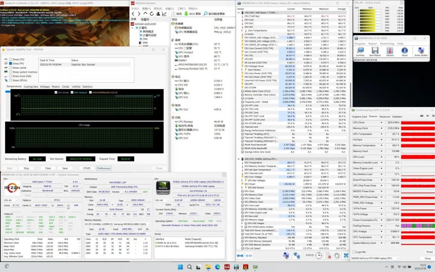Viewport: 435px width, 272px height.
Task: Click Clear in System Stability Test
Action: coord(48,168)
